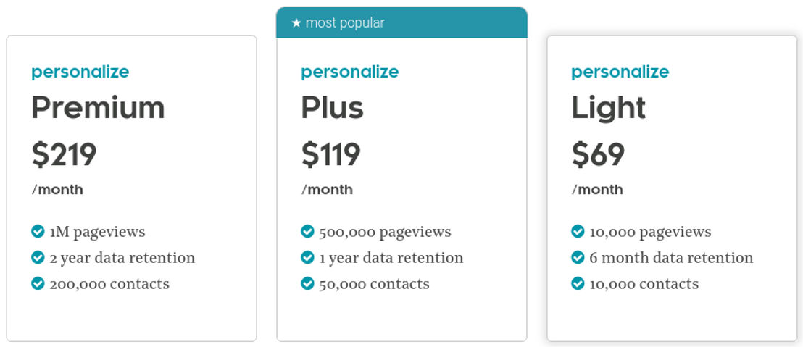803x347 pixels.
Task: Click the $69 price on Light card
Action: (x=598, y=154)
